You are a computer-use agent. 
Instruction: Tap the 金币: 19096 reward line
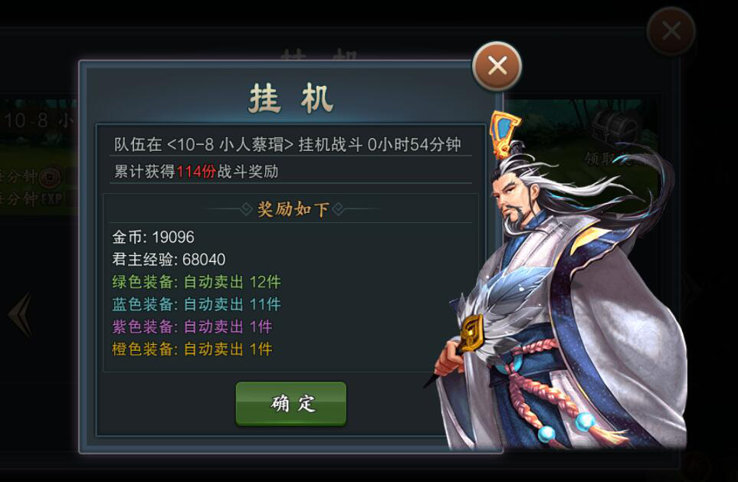(153, 237)
